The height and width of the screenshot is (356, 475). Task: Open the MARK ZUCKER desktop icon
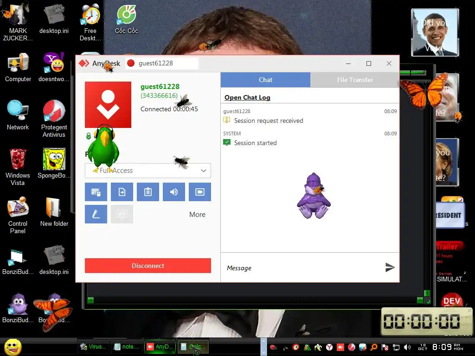(18, 21)
